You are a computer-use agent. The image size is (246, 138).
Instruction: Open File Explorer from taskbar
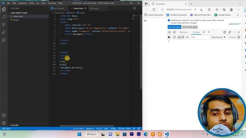[117, 134]
